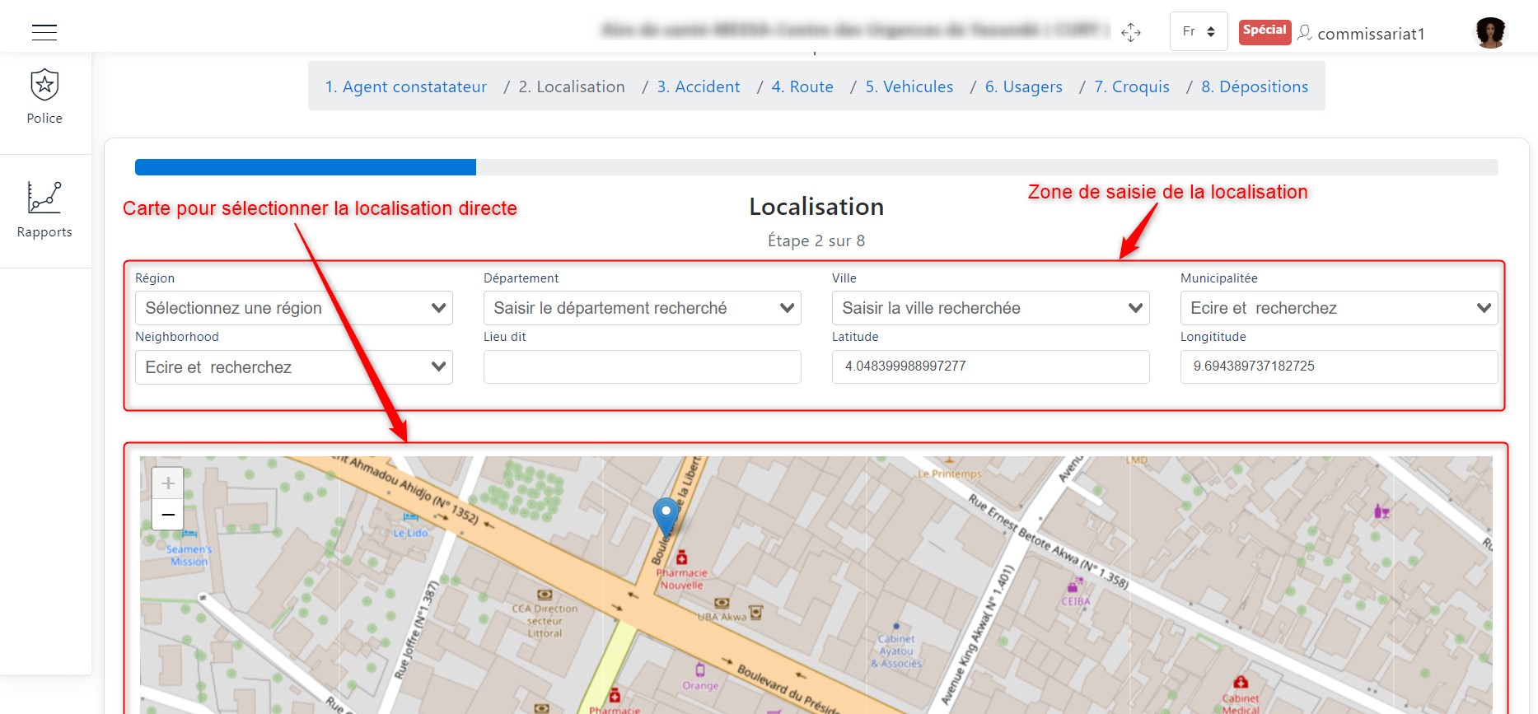This screenshot has height=714, width=1538.
Task: Click the Rapports sidebar label
Action: point(44,232)
